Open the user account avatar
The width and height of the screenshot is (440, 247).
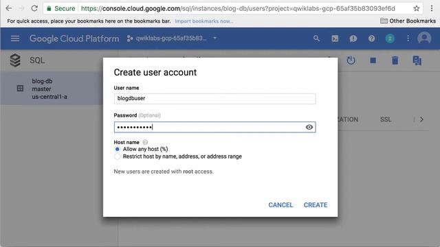coord(424,38)
